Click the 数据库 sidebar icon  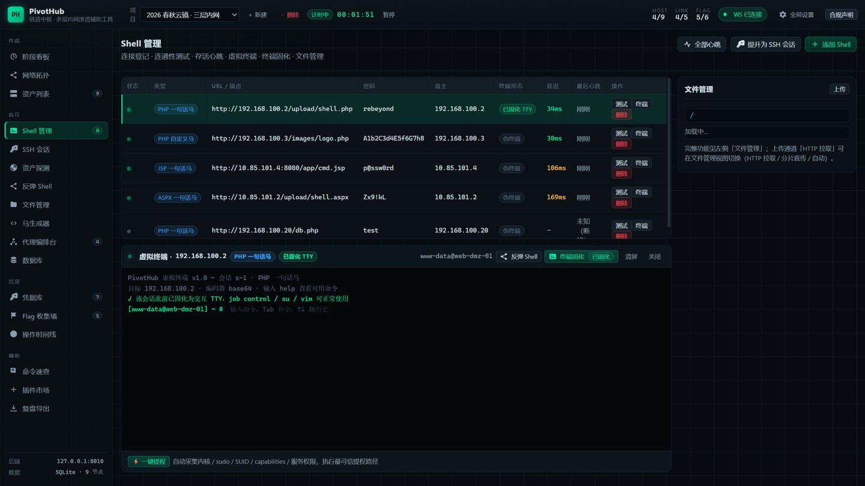tap(14, 260)
